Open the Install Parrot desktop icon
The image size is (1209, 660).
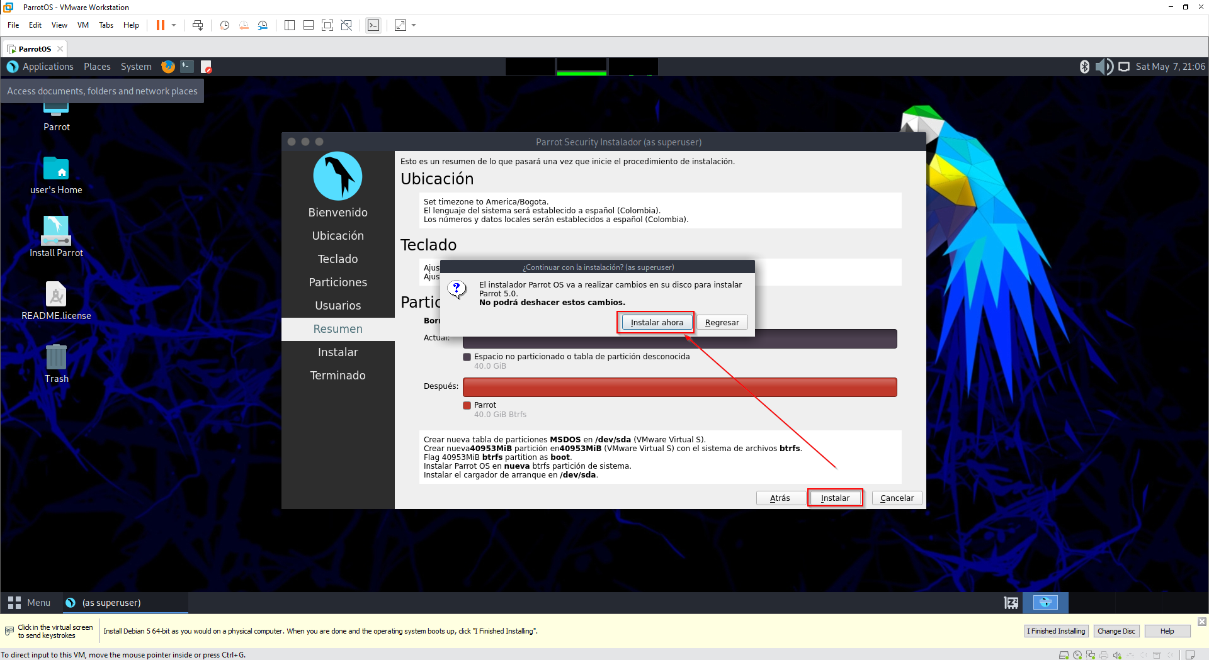(x=56, y=237)
